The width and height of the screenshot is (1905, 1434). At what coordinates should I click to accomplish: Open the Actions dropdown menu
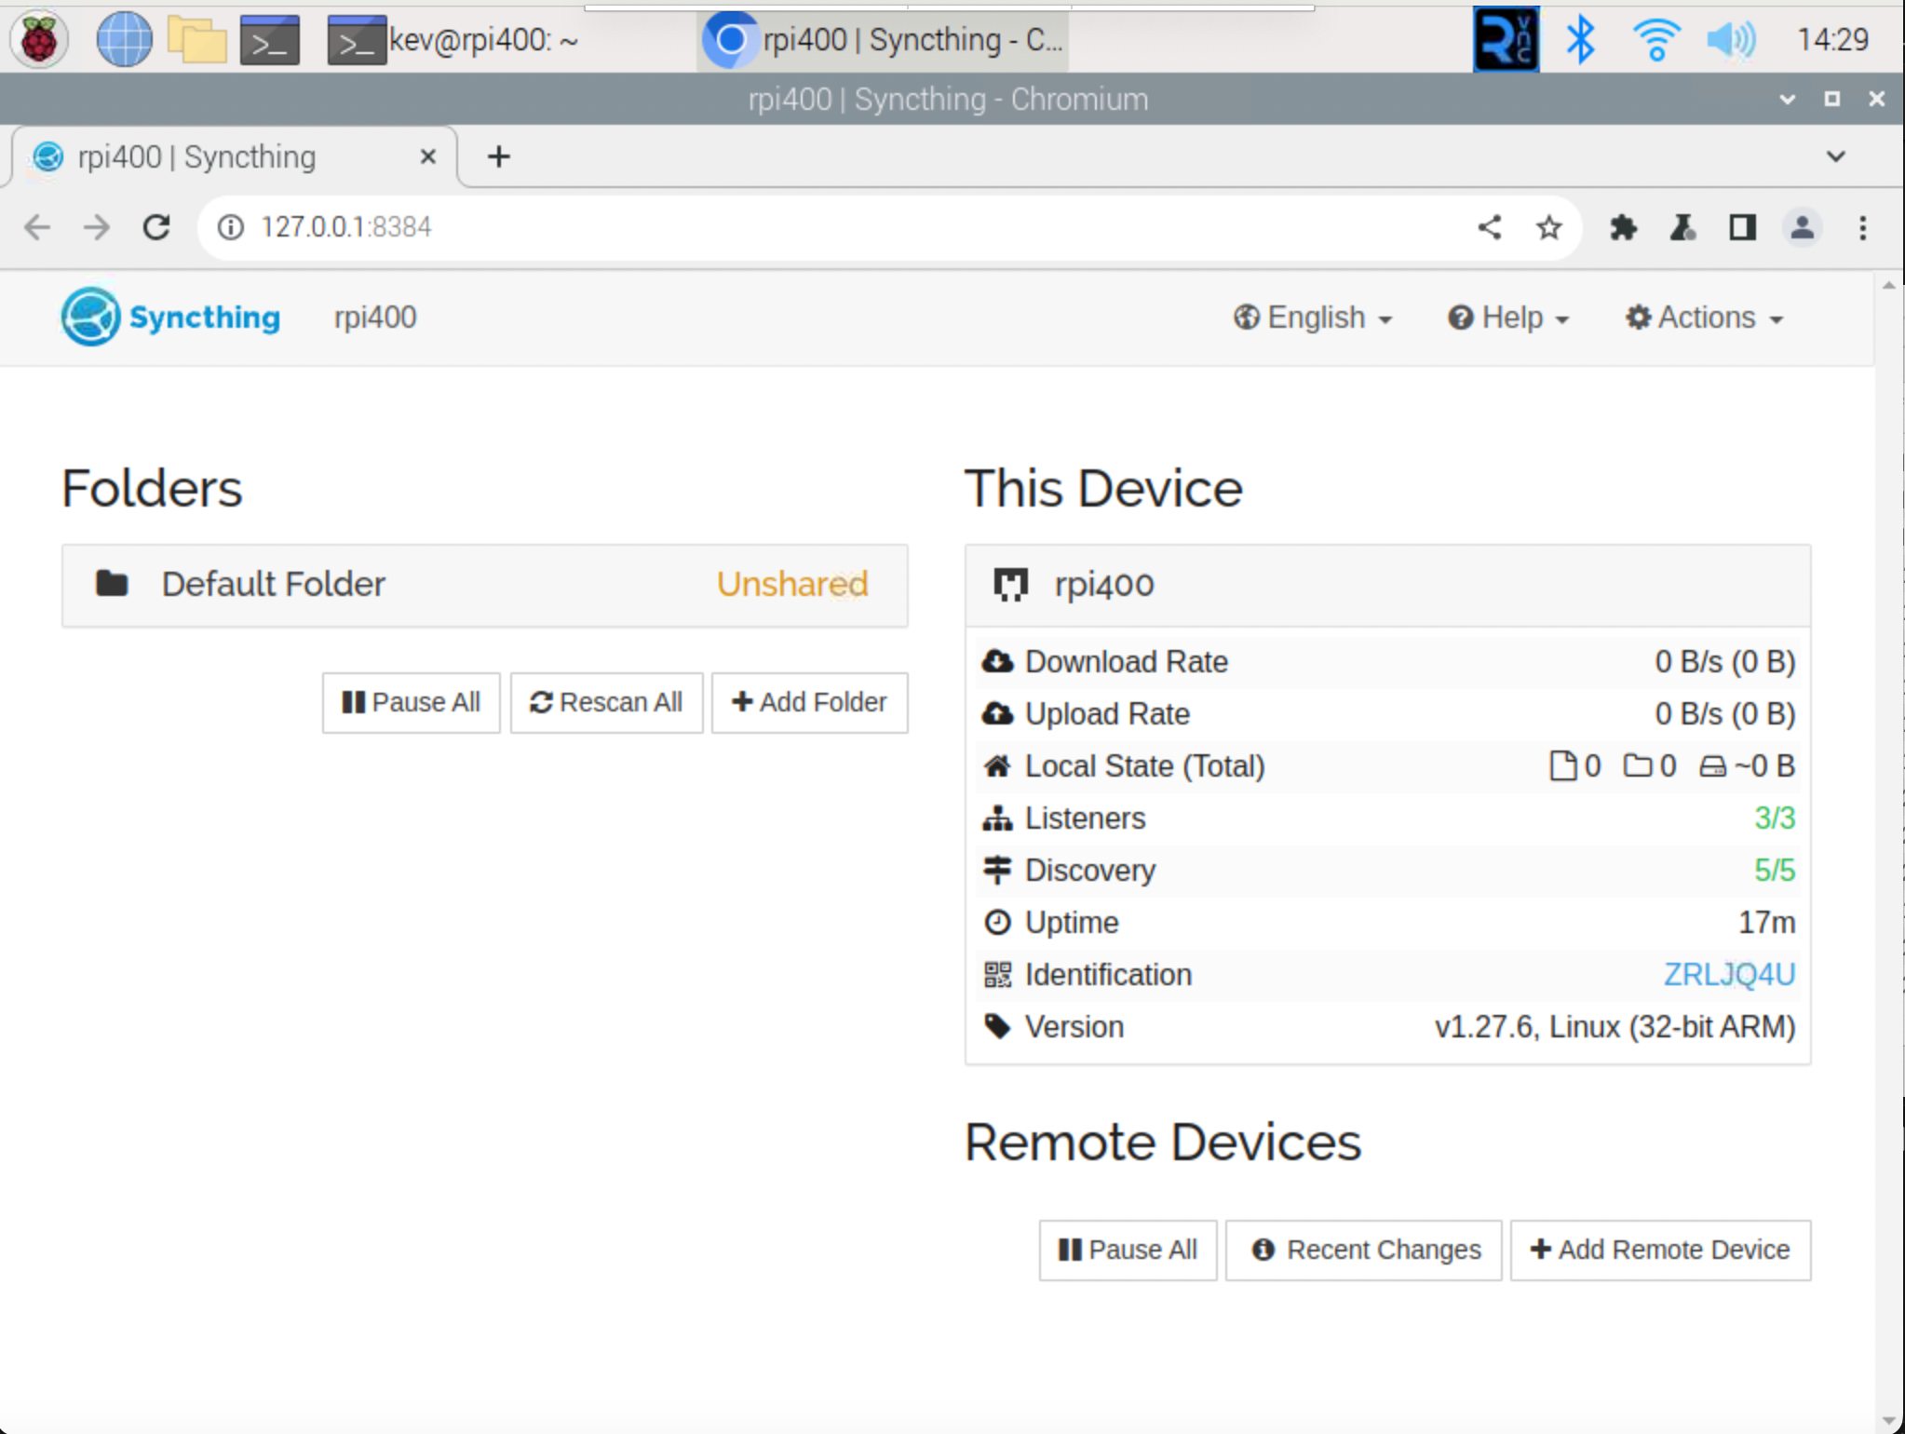pyautogui.click(x=1704, y=318)
